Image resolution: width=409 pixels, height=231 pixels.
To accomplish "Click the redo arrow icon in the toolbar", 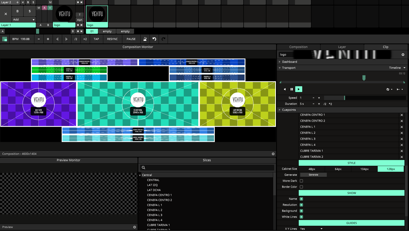I will [163, 39].
